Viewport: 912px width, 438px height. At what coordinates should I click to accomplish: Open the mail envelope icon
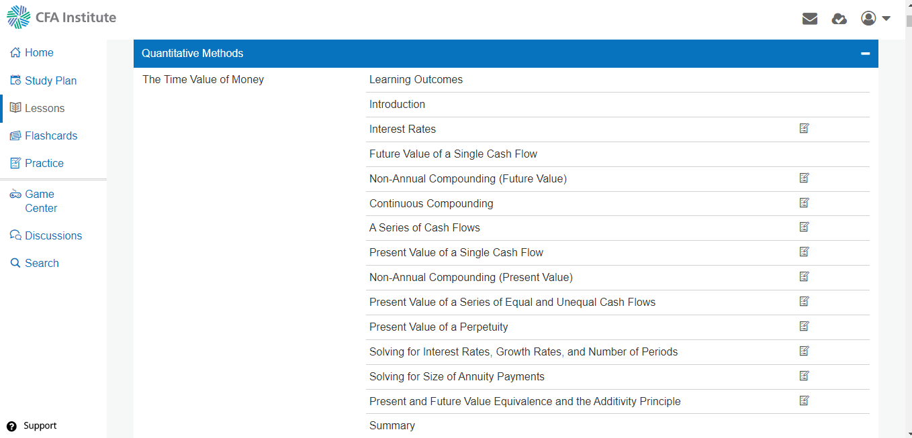(810, 19)
